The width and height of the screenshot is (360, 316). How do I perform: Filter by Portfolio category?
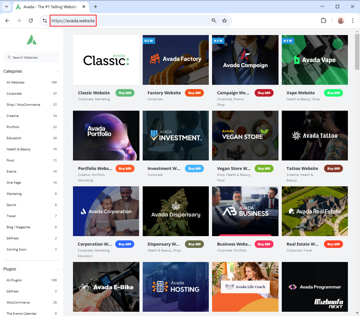coord(32,127)
